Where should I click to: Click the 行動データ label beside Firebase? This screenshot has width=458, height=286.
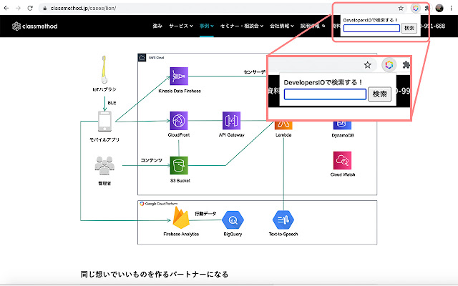click(x=205, y=214)
